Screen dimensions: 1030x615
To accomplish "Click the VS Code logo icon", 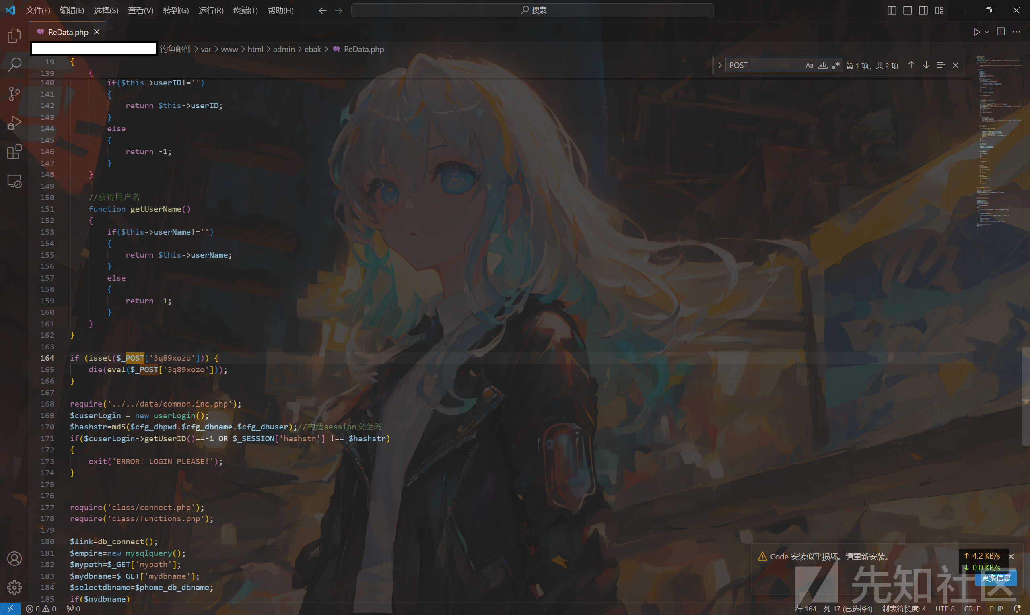I will click(x=11, y=10).
